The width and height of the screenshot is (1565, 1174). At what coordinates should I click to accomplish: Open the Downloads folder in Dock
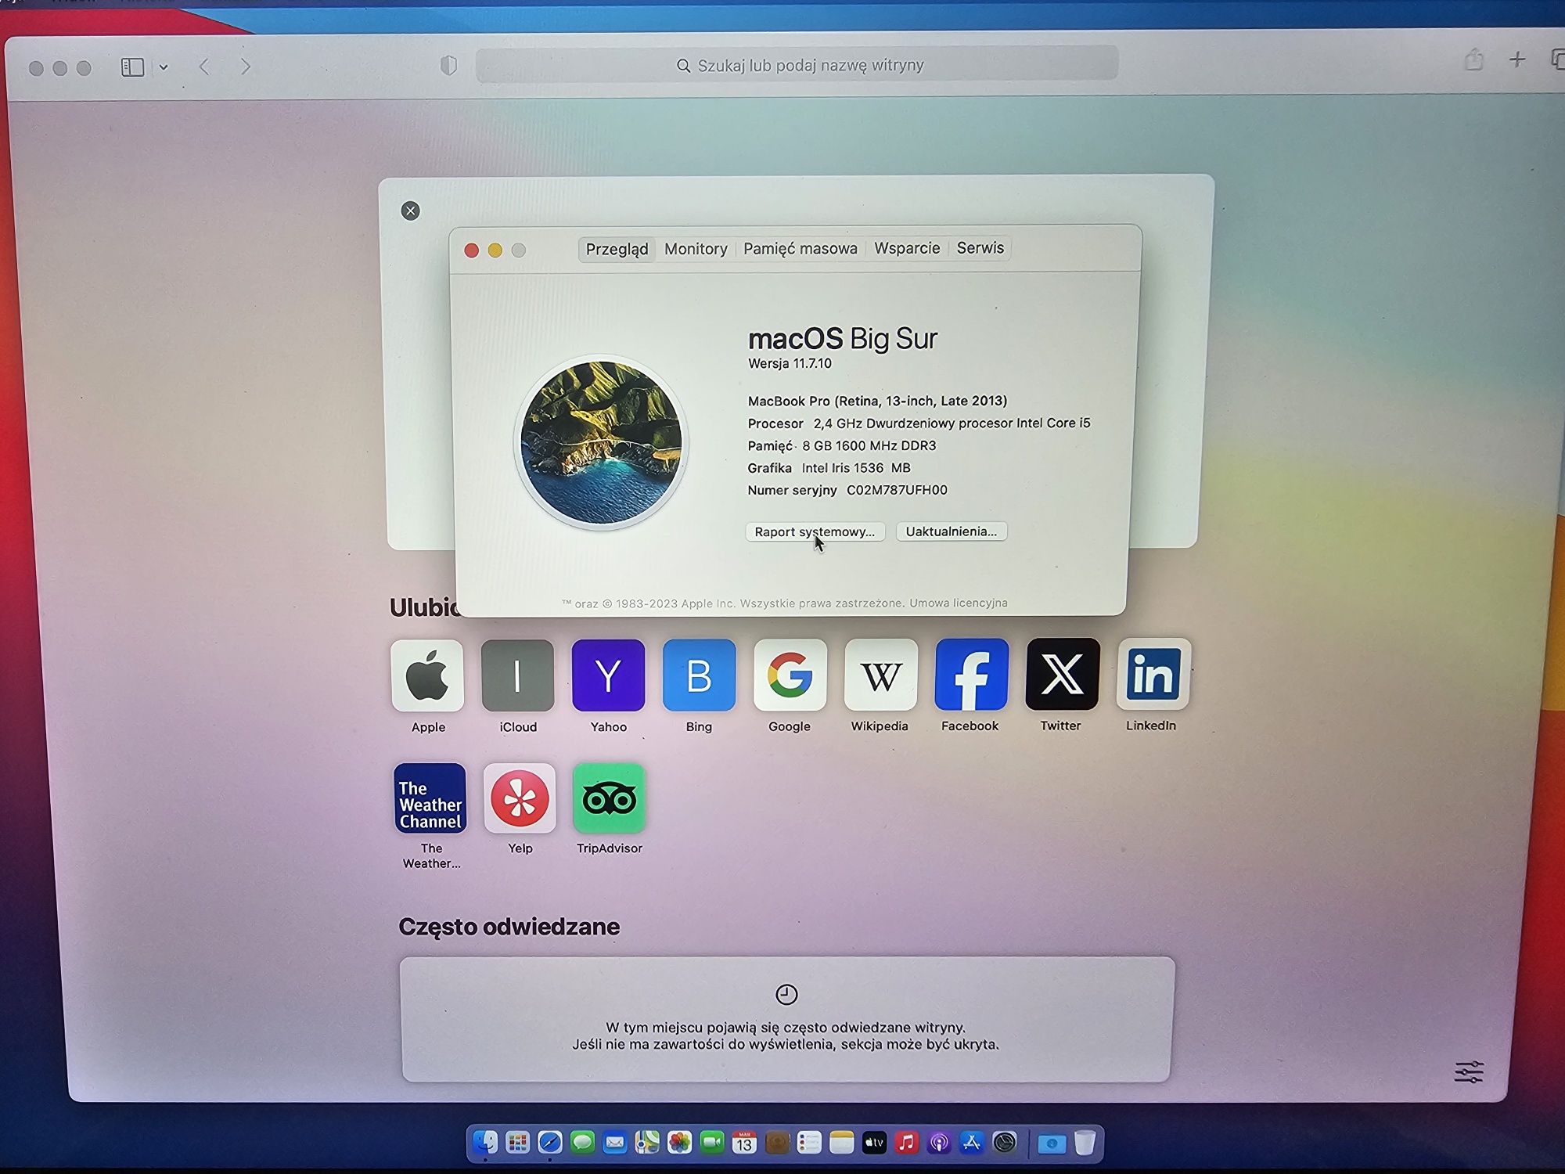[1052, 1143]
